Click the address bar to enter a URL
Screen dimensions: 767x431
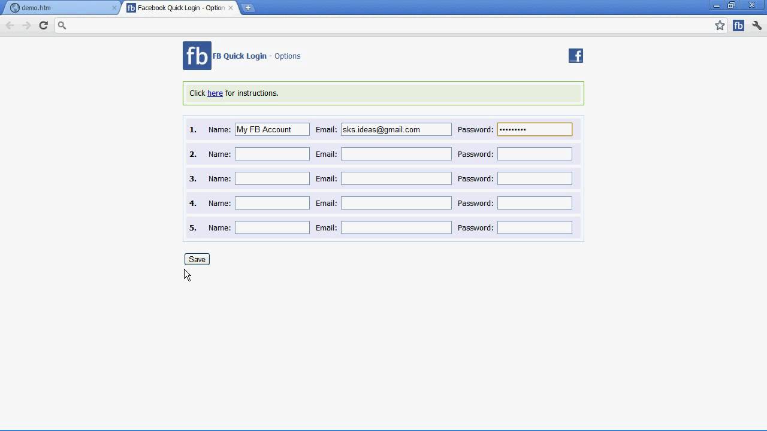[360, 25]
